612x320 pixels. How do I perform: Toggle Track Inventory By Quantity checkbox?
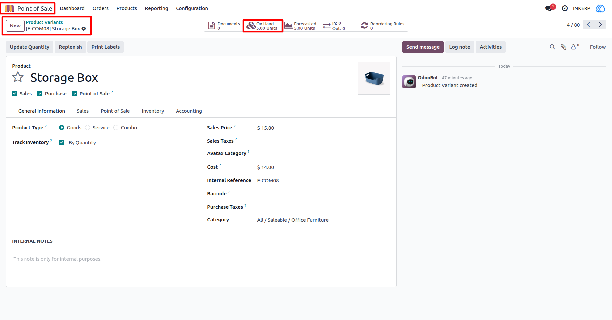(x=62, y=142)
